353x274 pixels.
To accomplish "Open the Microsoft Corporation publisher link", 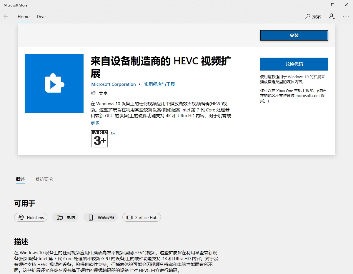I will [114, 84].
